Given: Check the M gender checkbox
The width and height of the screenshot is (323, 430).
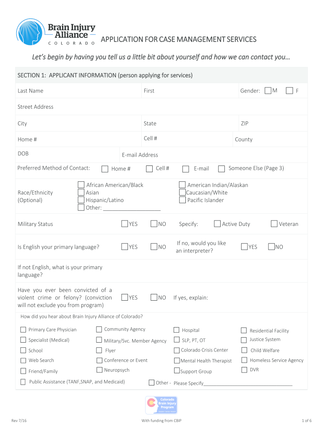Looking at the screenshot, I should pyautogui.click(x=268, y=91).
